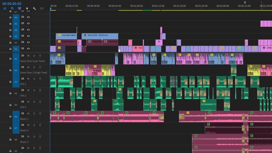Mute the Music 1 track
The width and height of the screenshot is (272, 153).
click(x=28, y=113)
